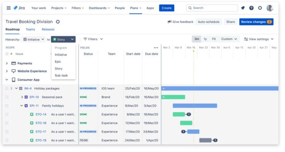Choose Sub-task in the hierarchy list
Screen dimensions: 285x152
(x=61, y=75)
